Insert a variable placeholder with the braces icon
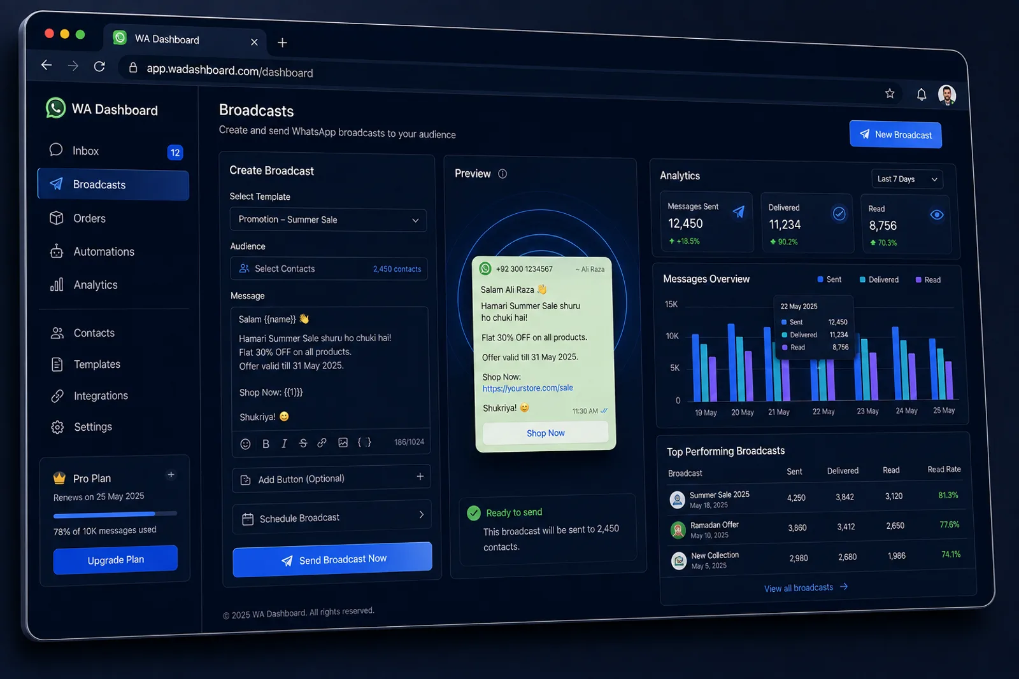This screenshot has height=679, width=1019. click(364, 442)
